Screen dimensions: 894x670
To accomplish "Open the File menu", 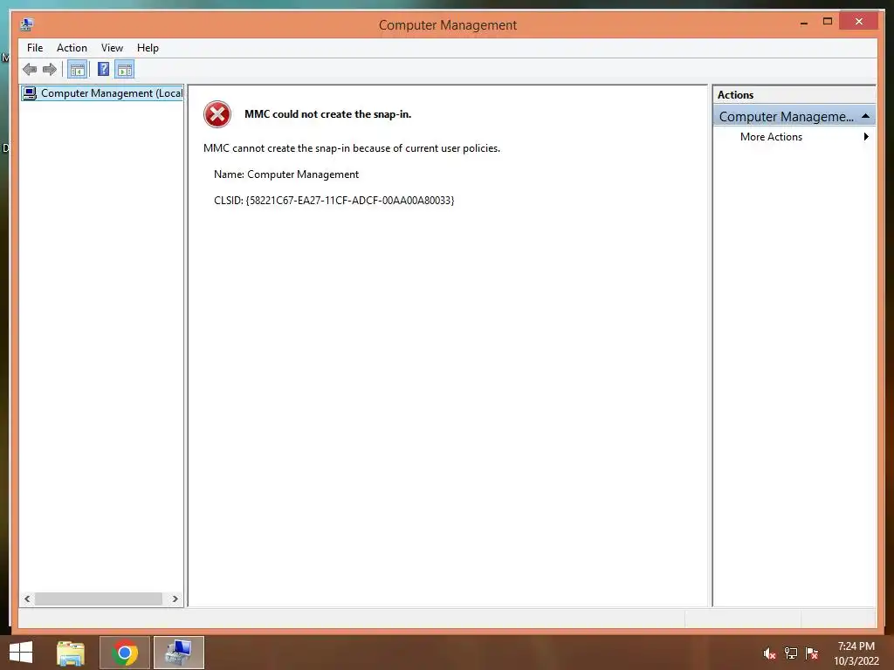I will tap(35, 48).
